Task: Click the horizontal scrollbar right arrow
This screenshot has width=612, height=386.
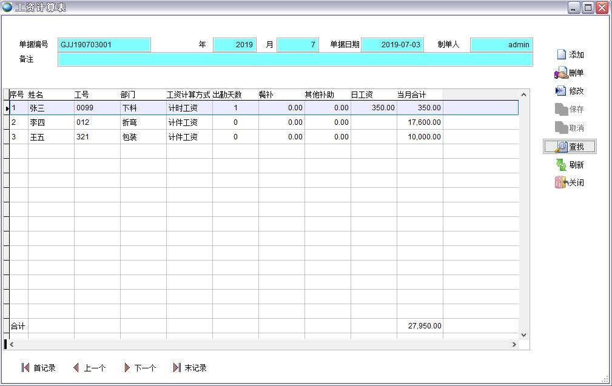Action: coord(514,345)
